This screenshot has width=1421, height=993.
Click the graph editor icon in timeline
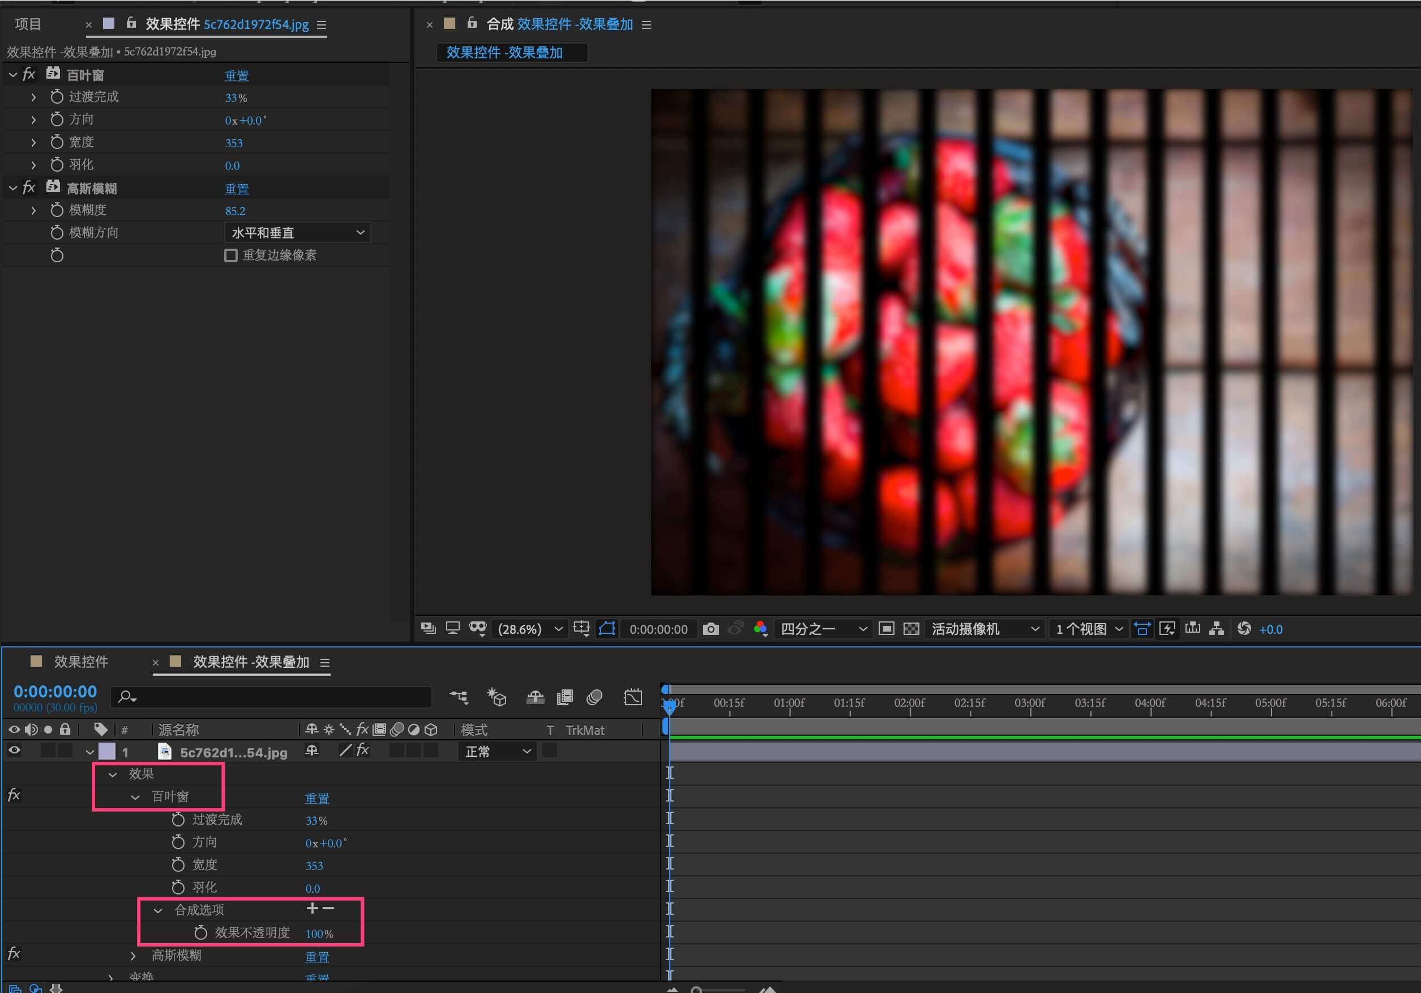coord(632,698)
